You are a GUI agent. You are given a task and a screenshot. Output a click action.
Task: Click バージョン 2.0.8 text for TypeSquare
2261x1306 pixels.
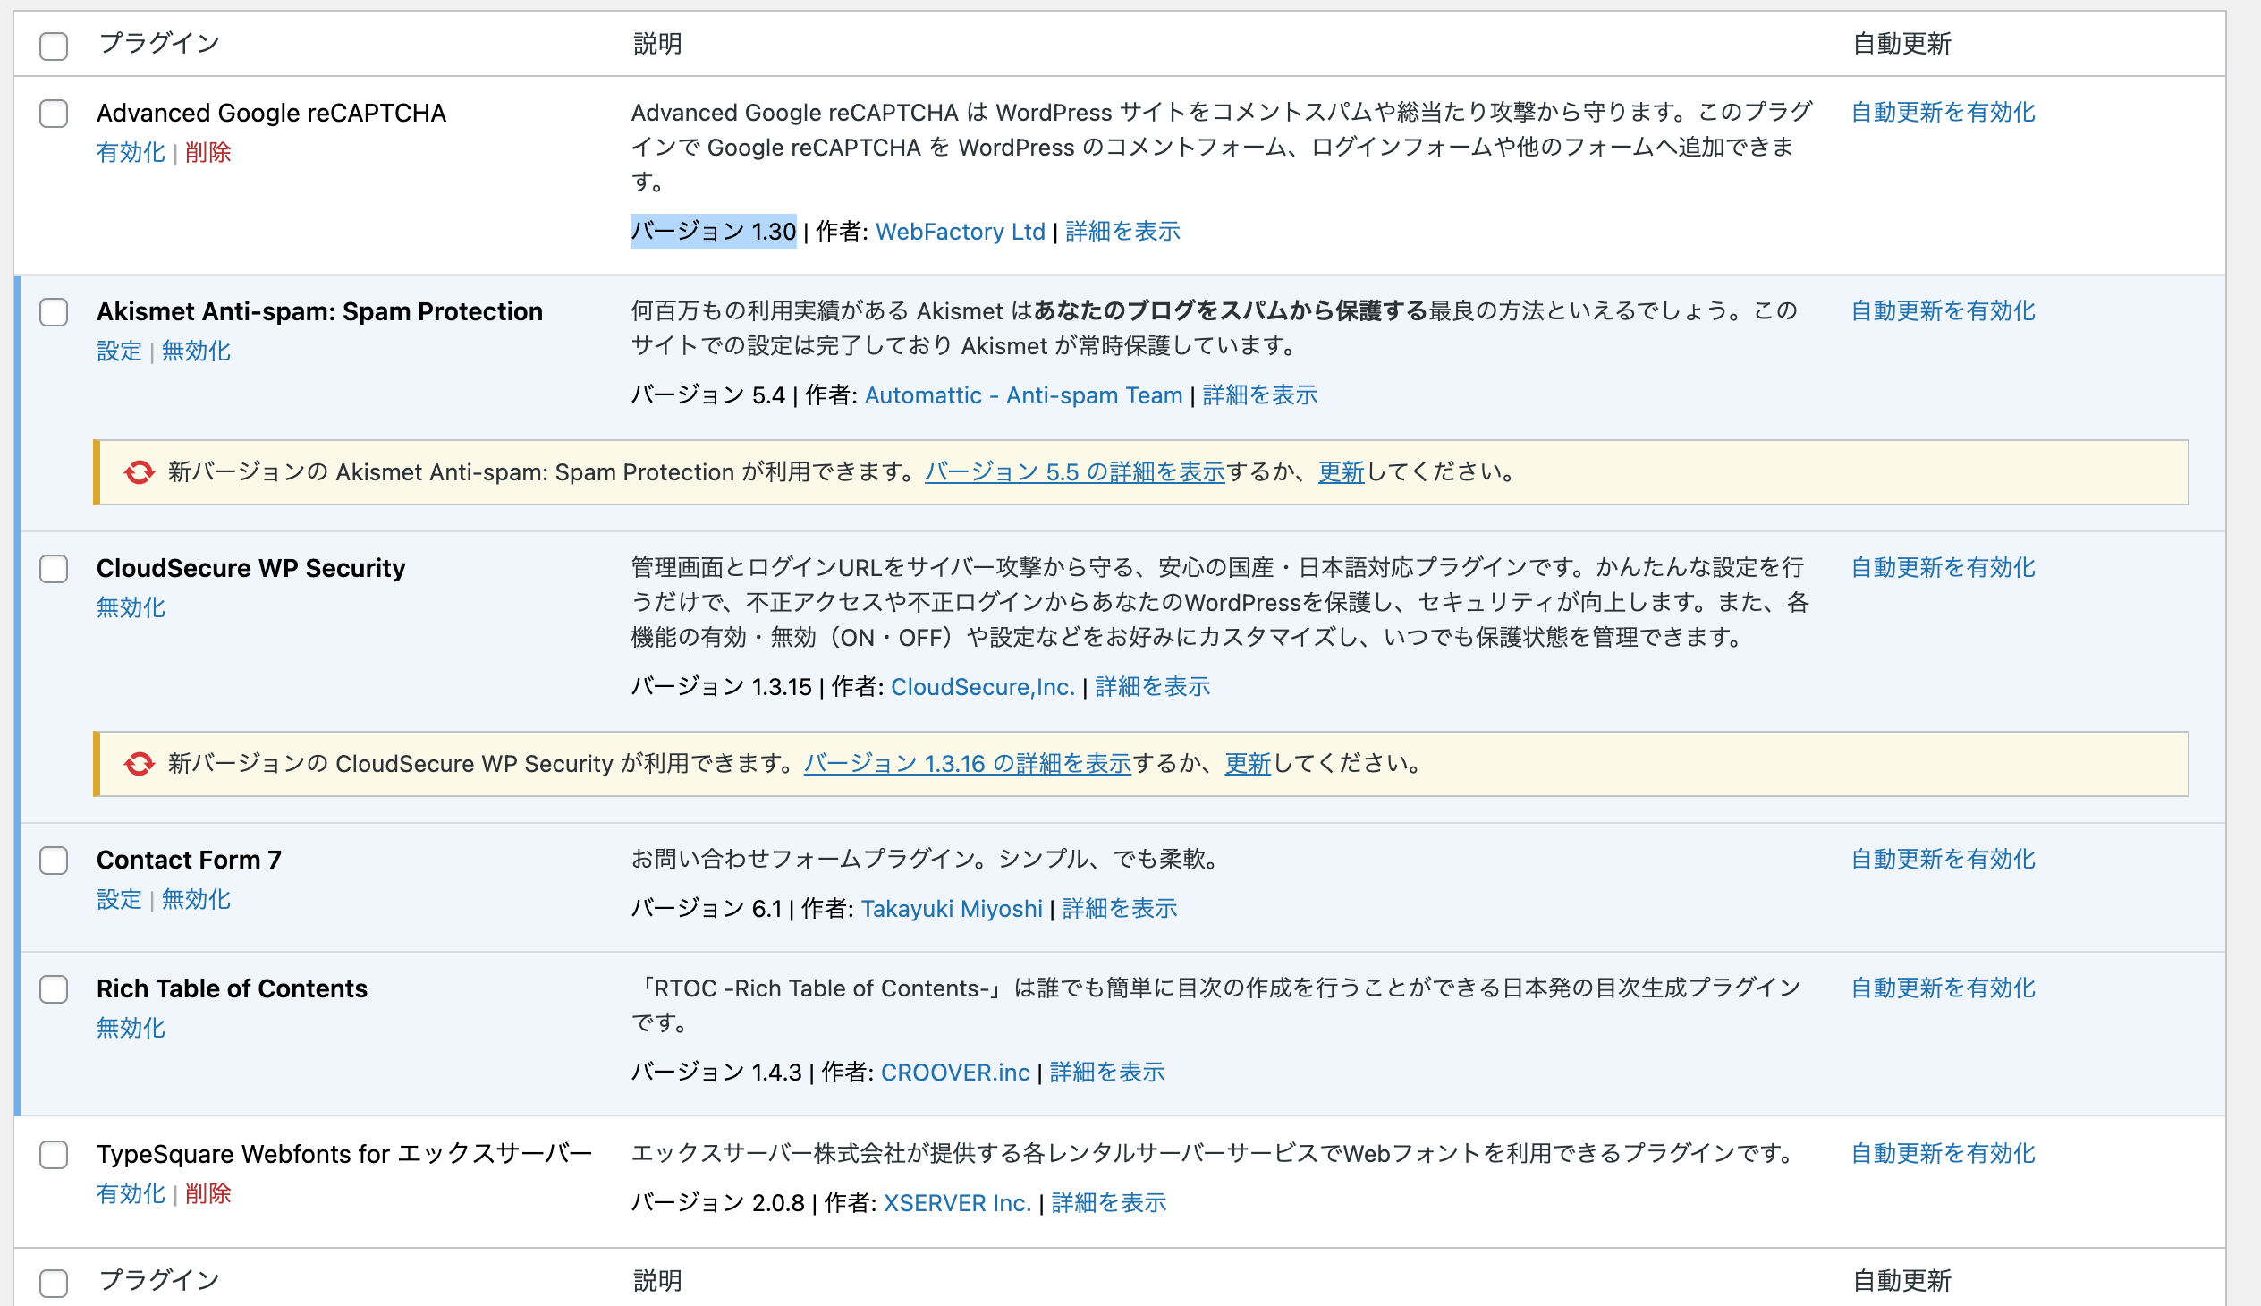click(x=718, y=1203)
